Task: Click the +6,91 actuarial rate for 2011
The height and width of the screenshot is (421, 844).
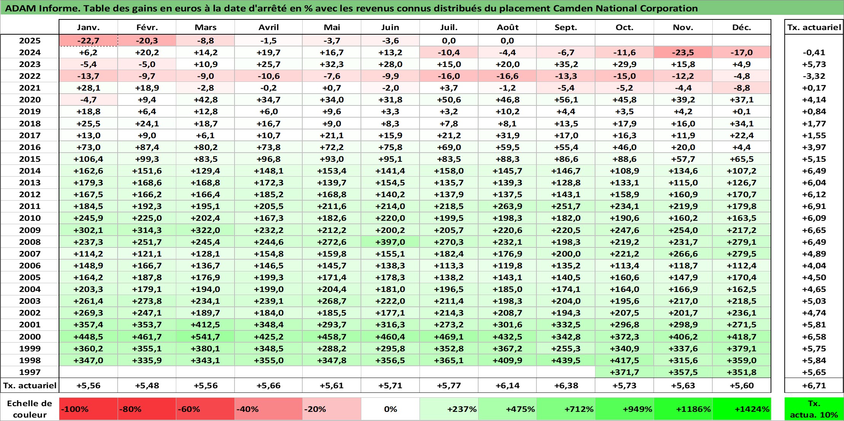Action: [x=814, y=206]
